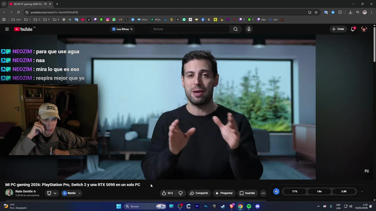The width and height of the screenshot is (376, 211).
Task: Open media controls in Chrome toolbar
Action: [x=357, y=12]
